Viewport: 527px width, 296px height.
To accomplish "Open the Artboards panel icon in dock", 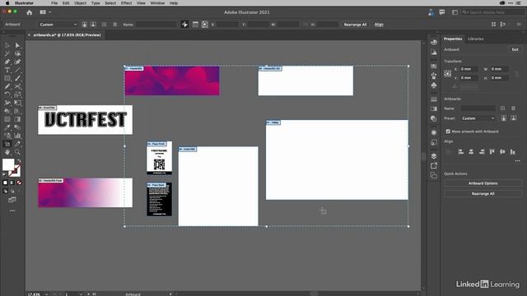I will (x=434, y=175).
